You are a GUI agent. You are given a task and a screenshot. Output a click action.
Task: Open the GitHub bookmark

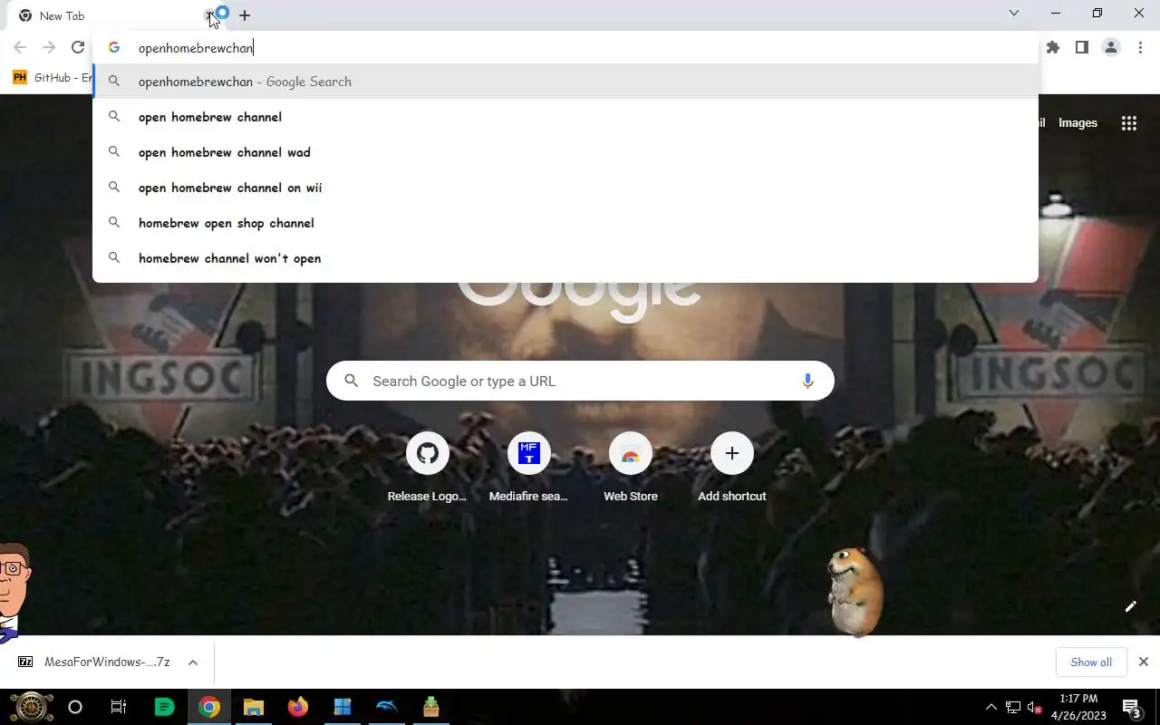click(53, 78)
